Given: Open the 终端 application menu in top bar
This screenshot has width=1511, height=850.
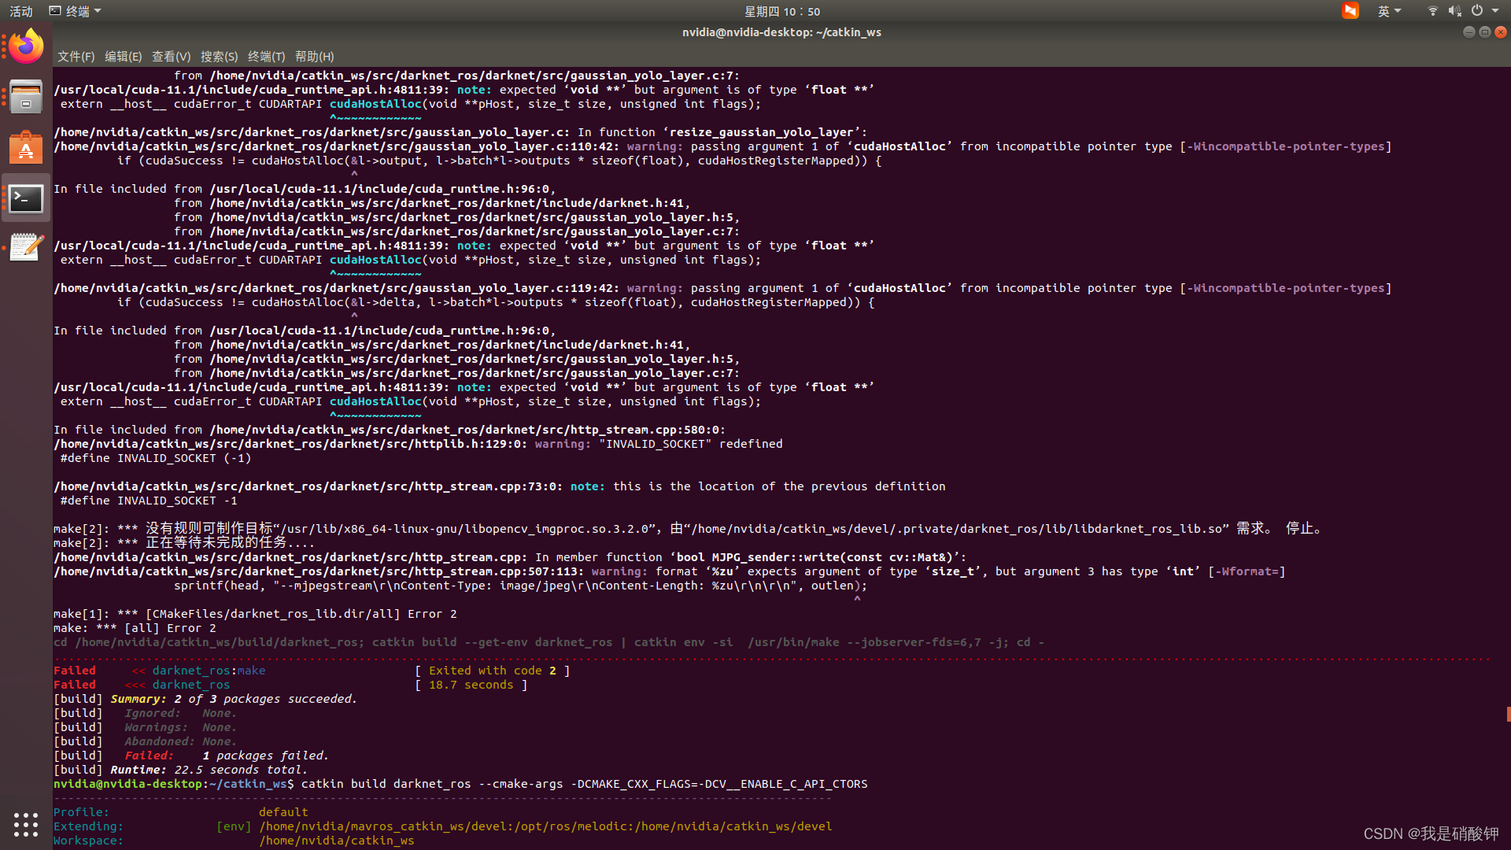Looking at the screenshot, I should pos(75,10).
